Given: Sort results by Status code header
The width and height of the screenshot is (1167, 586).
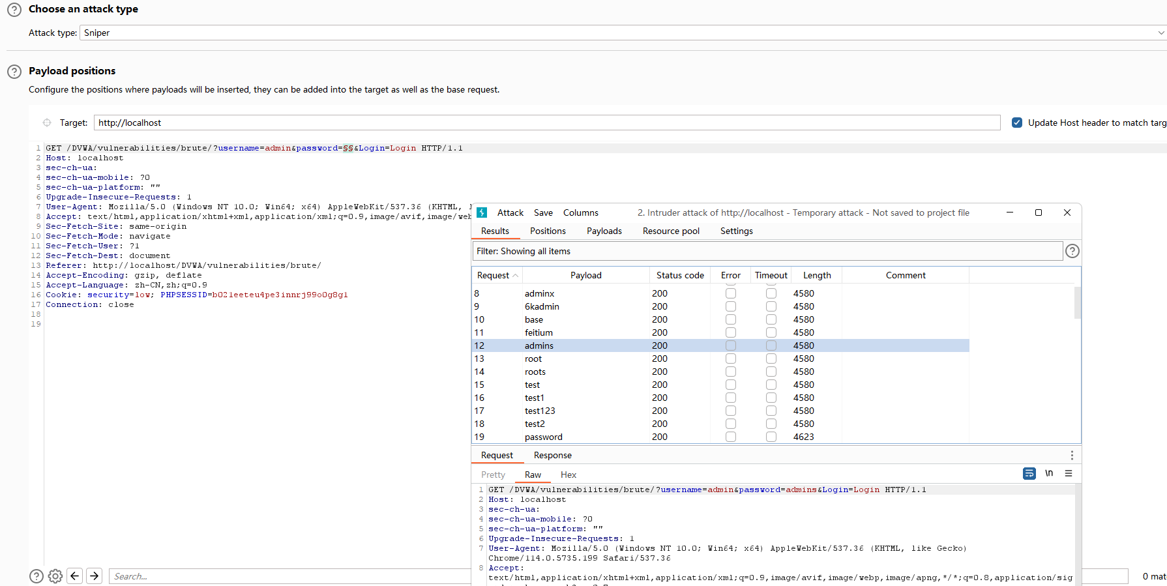Looking at the screenshot, I should point(680,275).
